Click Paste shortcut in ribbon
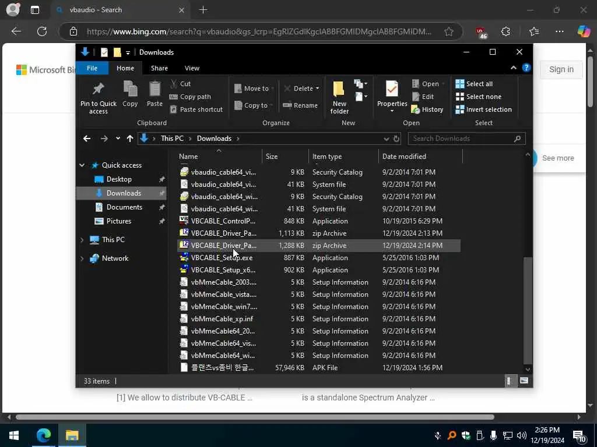 pos(196,109)
